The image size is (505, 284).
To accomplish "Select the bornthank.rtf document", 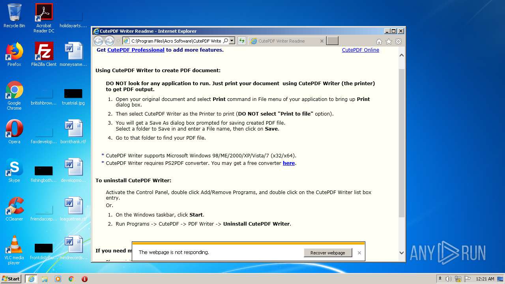I will [73, 132].
